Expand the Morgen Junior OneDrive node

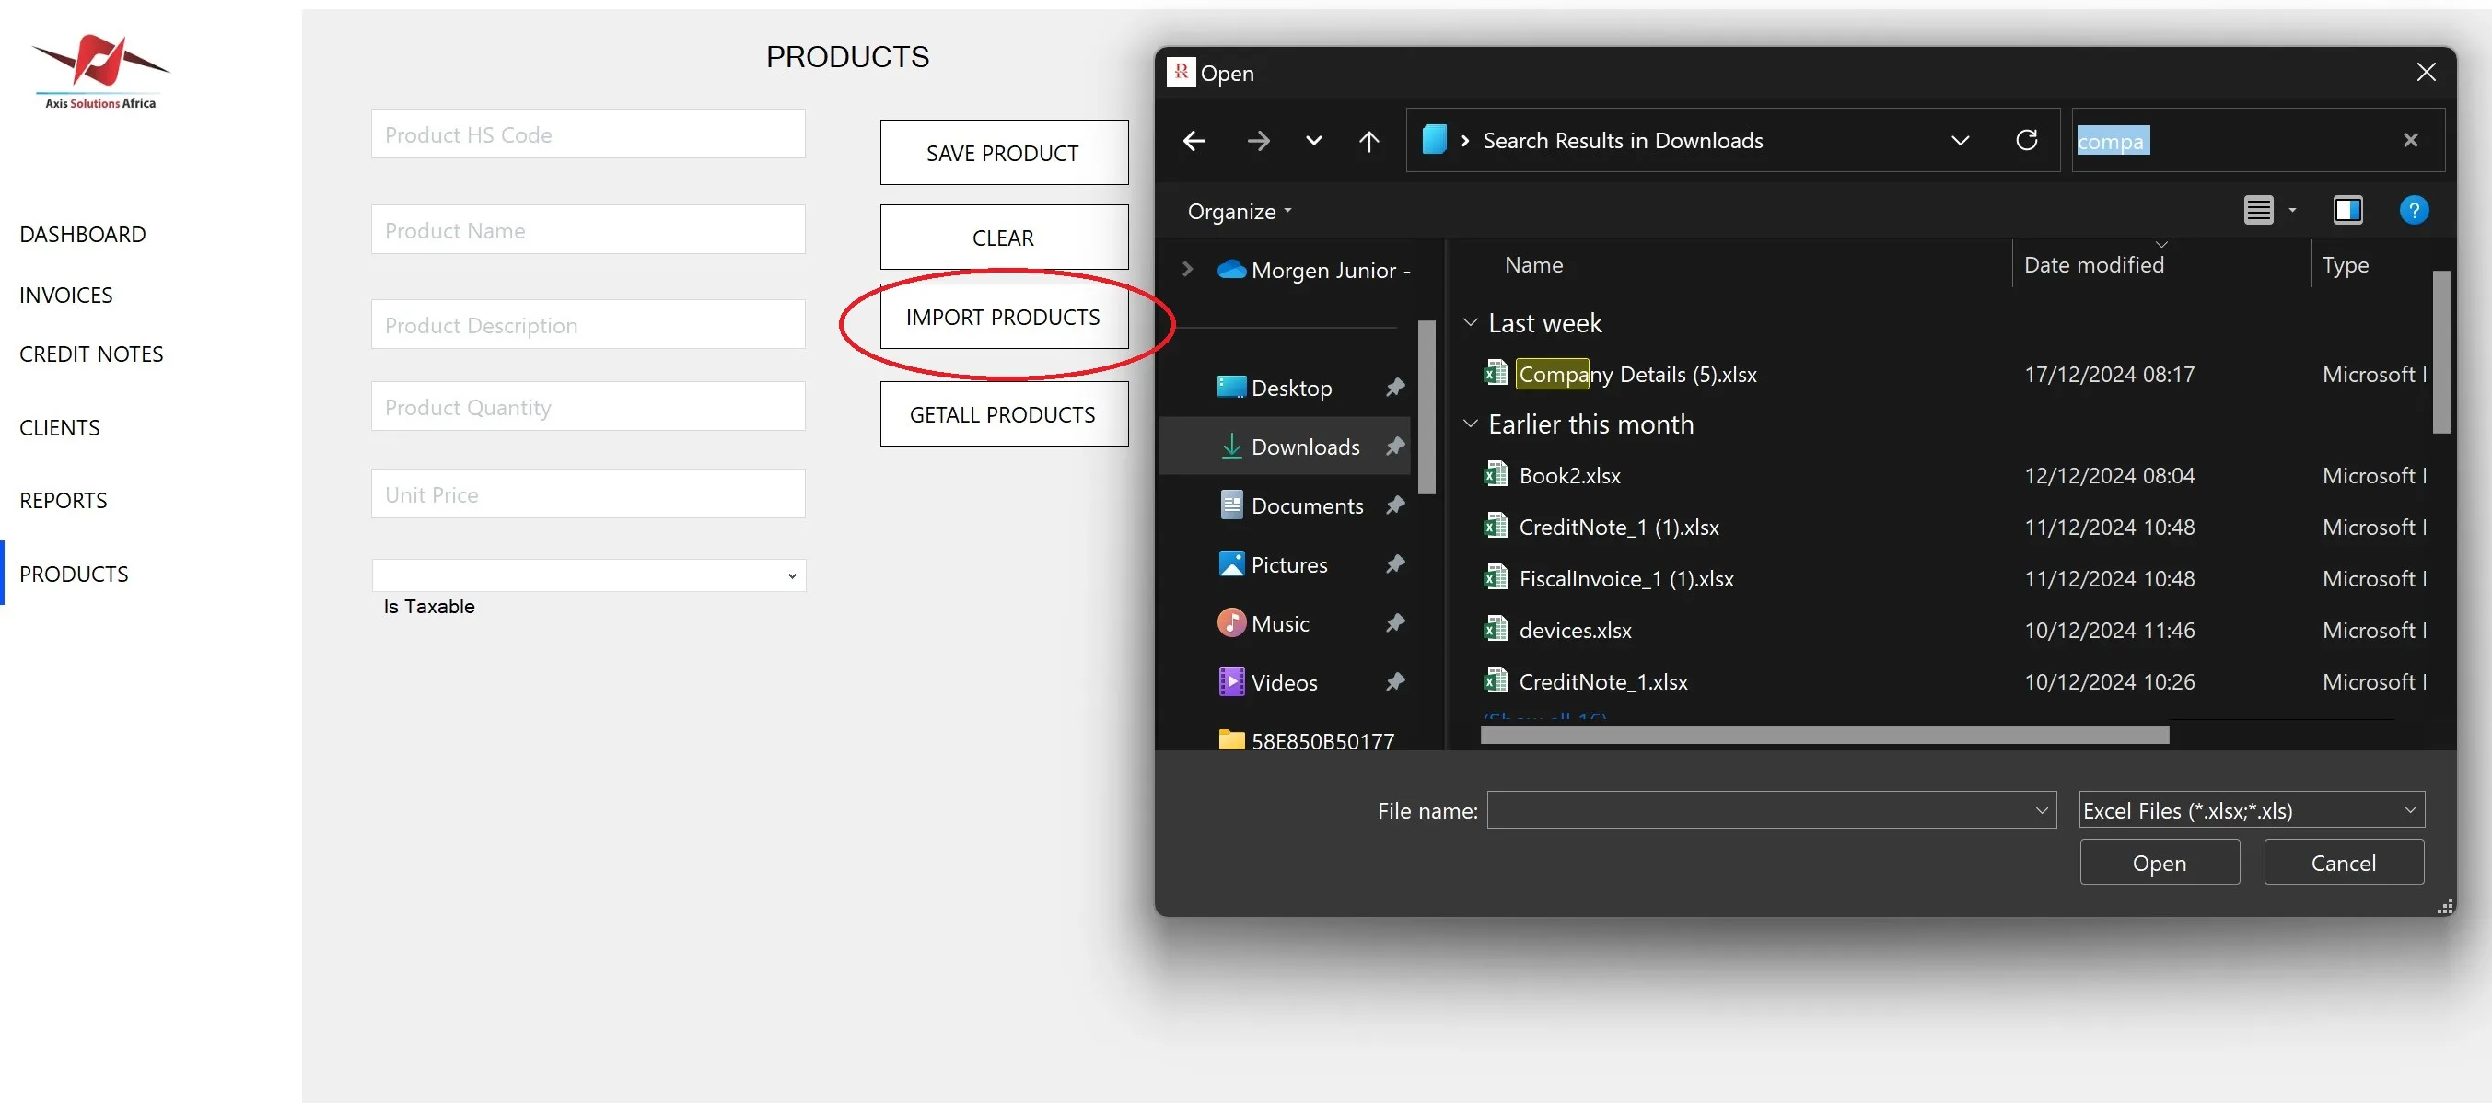point(1188,269)
